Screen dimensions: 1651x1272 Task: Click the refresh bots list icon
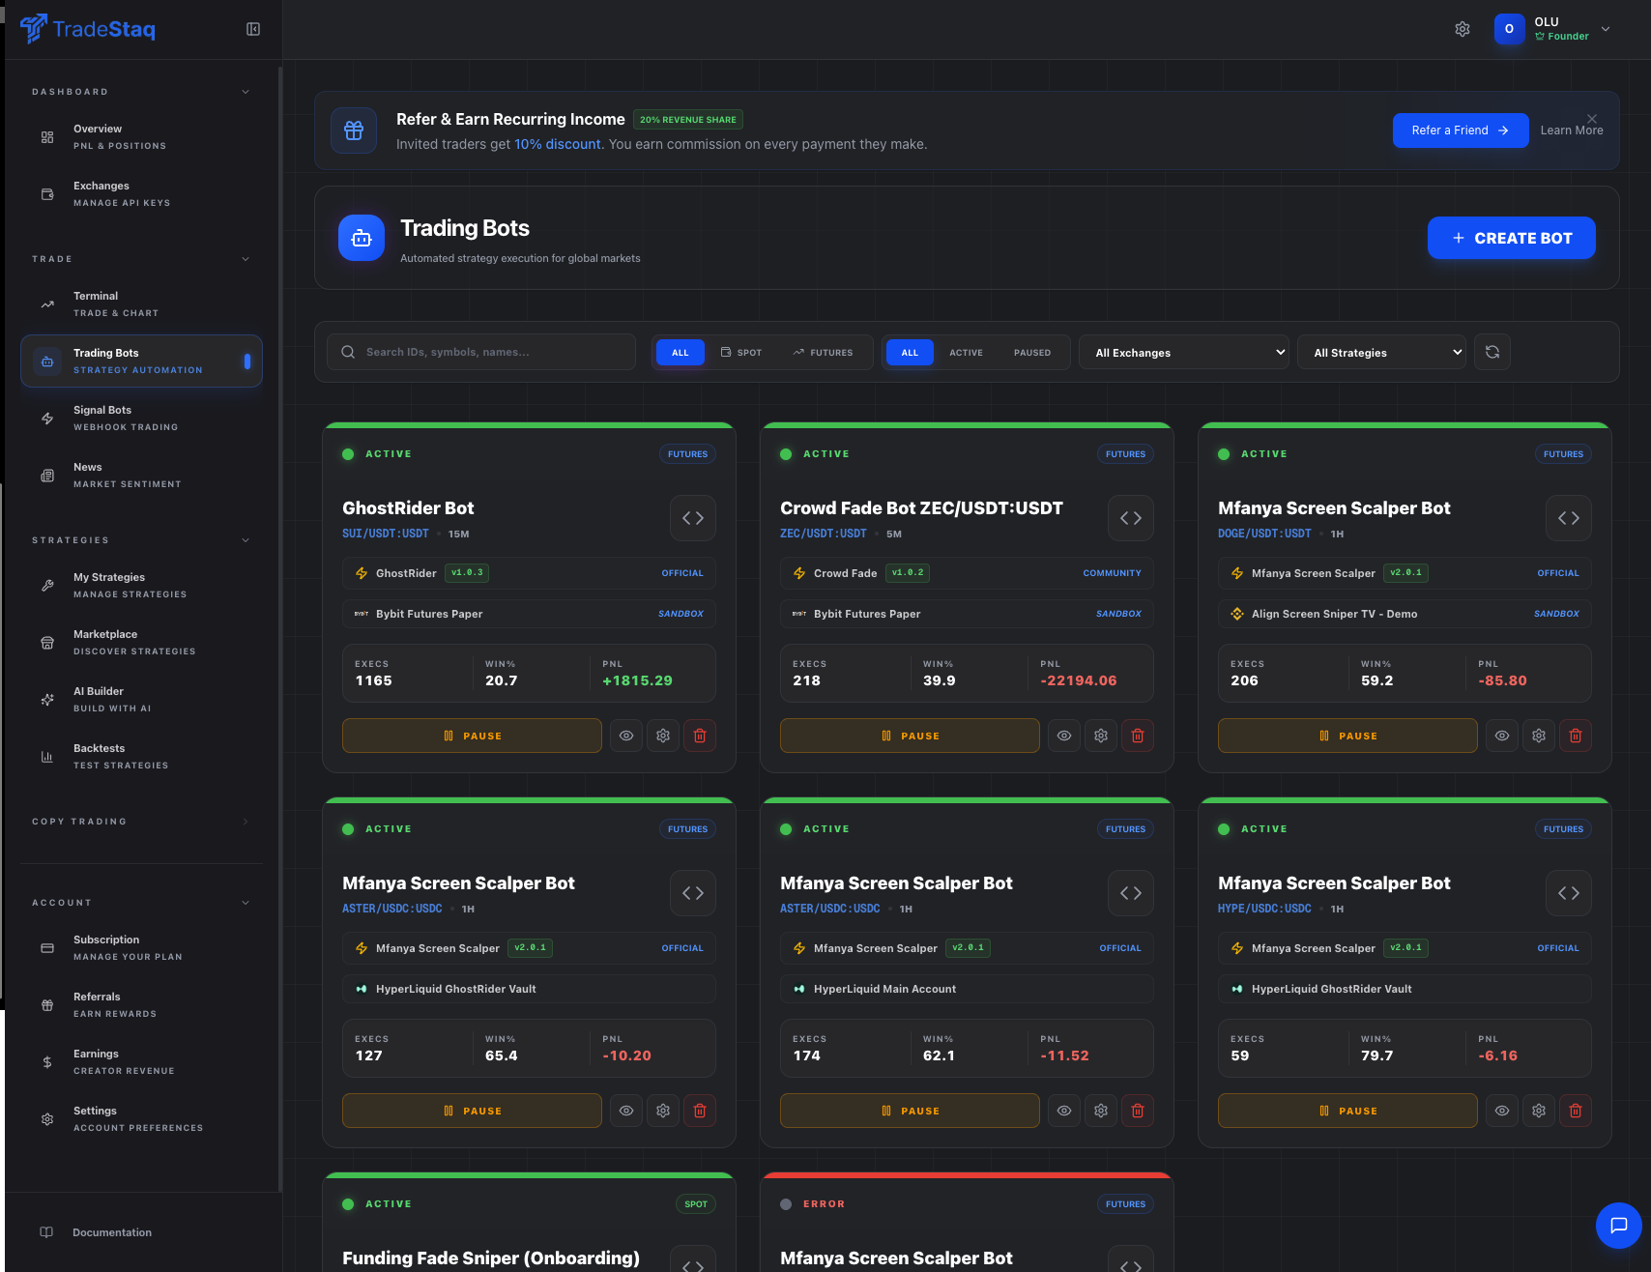click(1492, 352)
